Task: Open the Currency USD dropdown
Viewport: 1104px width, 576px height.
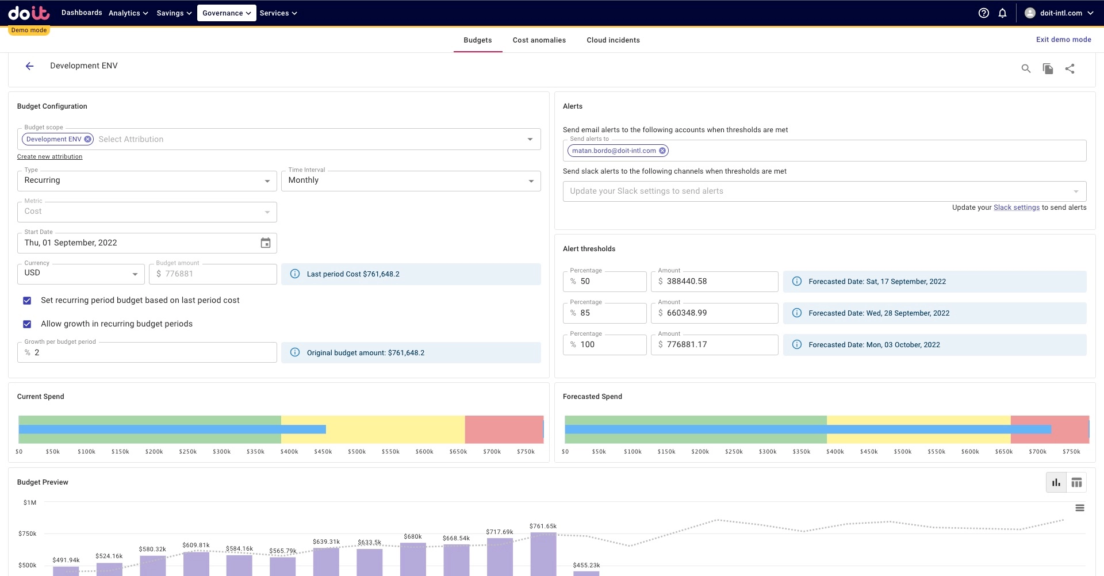Action: [x=81, y=274]
